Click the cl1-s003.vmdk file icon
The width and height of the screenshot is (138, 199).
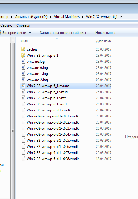23,128
